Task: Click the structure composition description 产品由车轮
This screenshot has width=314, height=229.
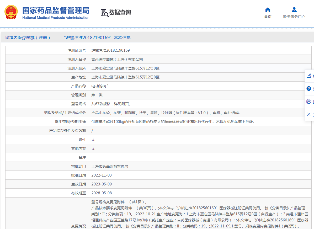Action: (x=166, y=113)
